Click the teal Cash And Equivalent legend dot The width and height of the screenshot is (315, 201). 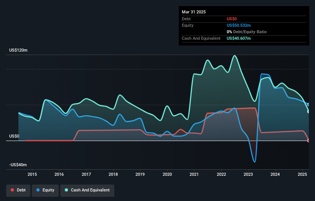66,190
